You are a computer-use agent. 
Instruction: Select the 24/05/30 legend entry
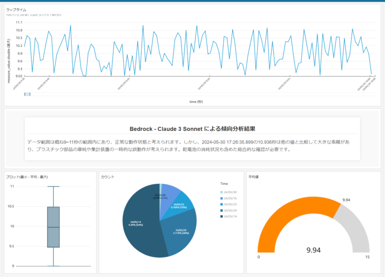coord(229,192)
